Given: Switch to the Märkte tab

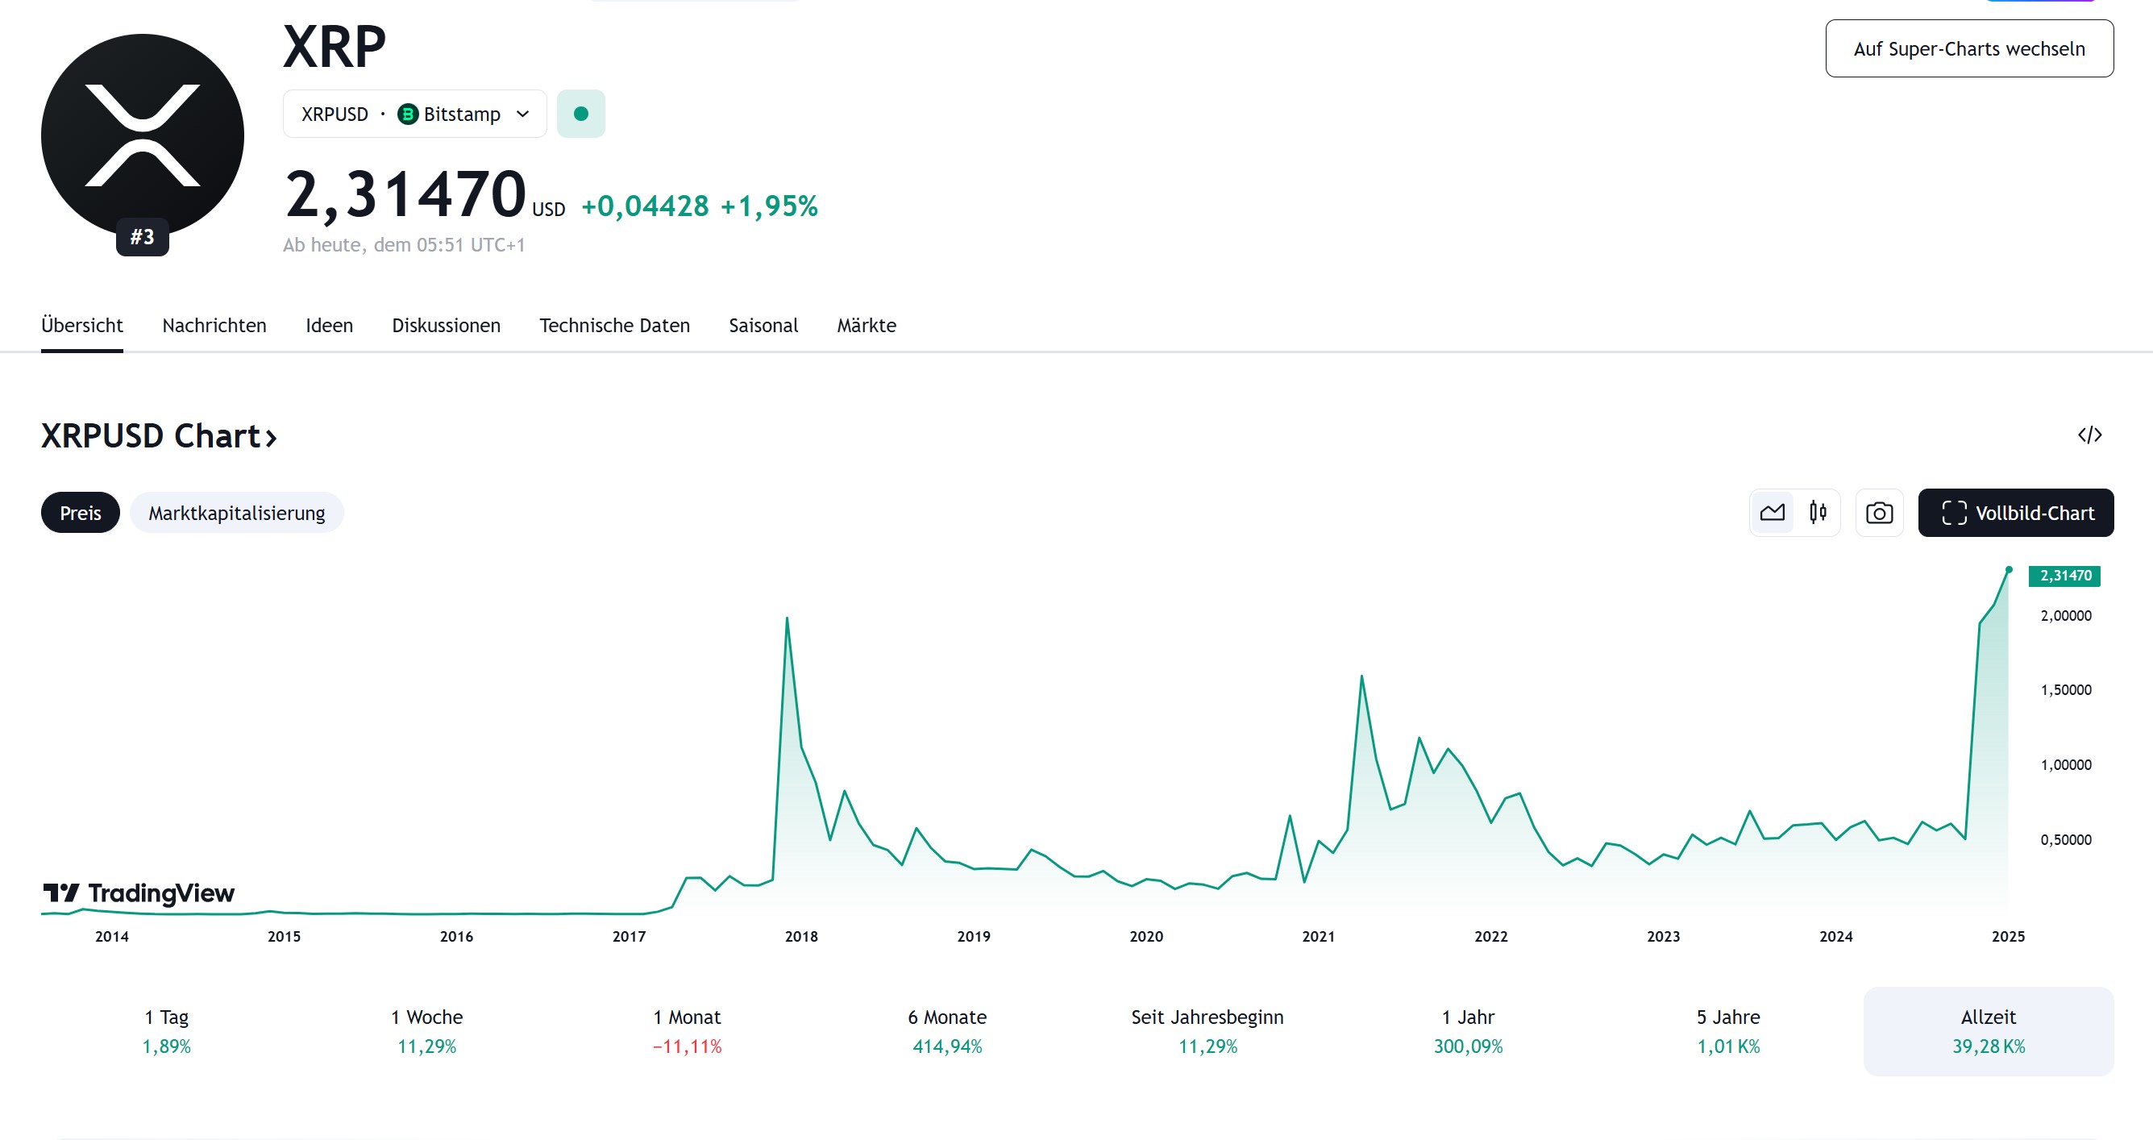Looking at the screenshot, I should click(x=867, y=325).
